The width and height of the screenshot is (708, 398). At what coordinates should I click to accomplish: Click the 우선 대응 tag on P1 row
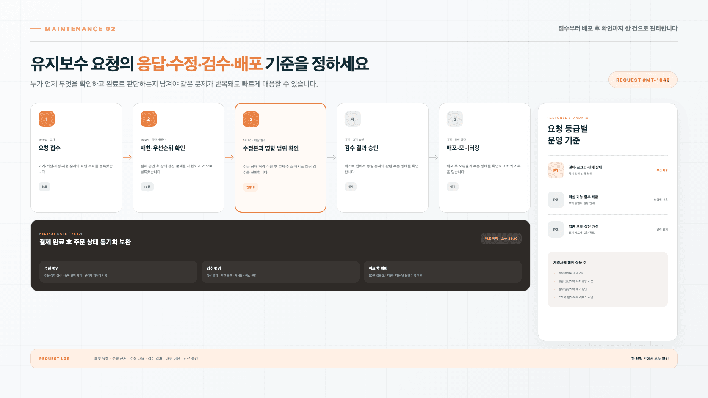pyautogui.click(x=662, y=170)
